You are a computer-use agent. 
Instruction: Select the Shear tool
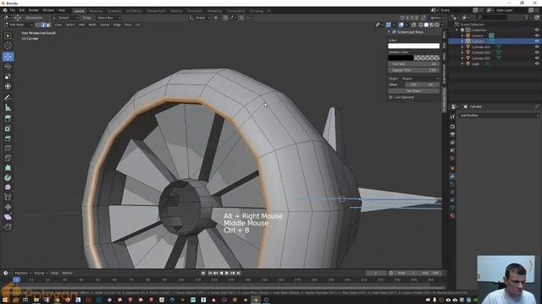tap(8, 217)
